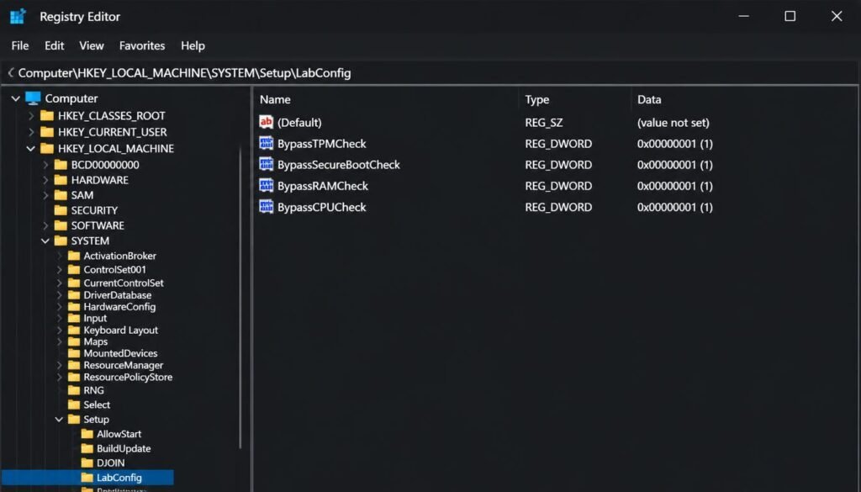This screenshot has height=492, width=861.
Task: Click the CurrentControlSet folder icon
Action: coord(74,283)
